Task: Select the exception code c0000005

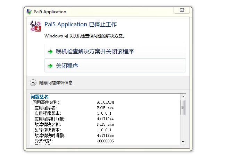Action: (x=106, y=141)
